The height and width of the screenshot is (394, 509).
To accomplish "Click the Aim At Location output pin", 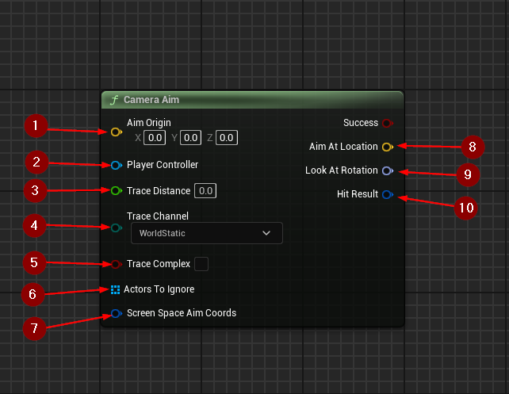I will (x=387, y=147).
